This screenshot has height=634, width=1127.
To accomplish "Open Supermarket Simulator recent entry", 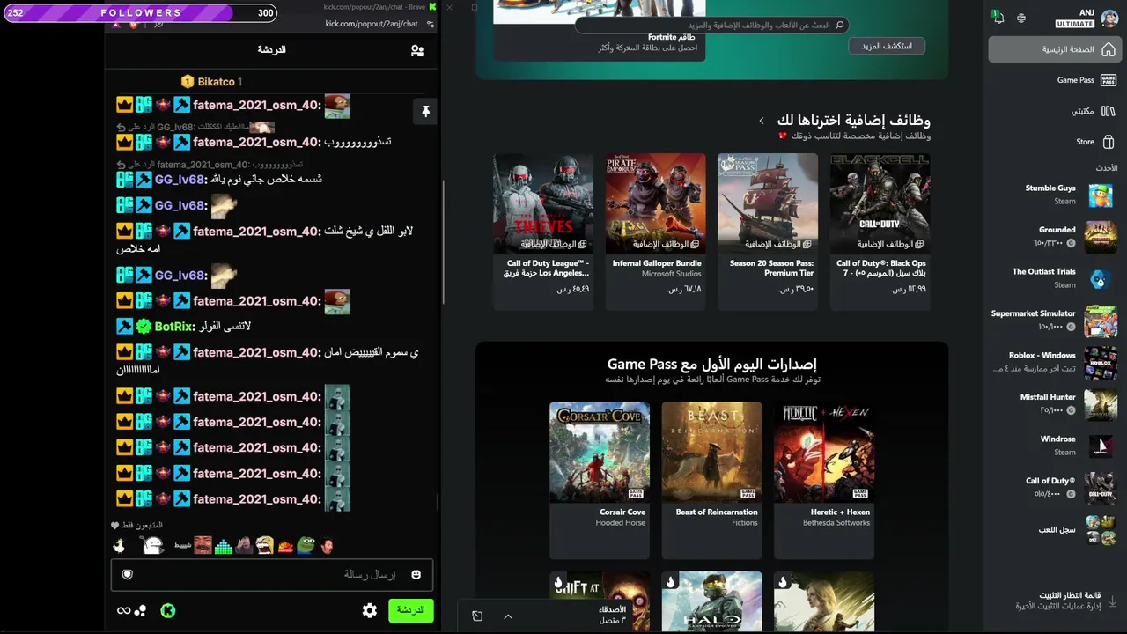I will click(x=1053, y=320).
